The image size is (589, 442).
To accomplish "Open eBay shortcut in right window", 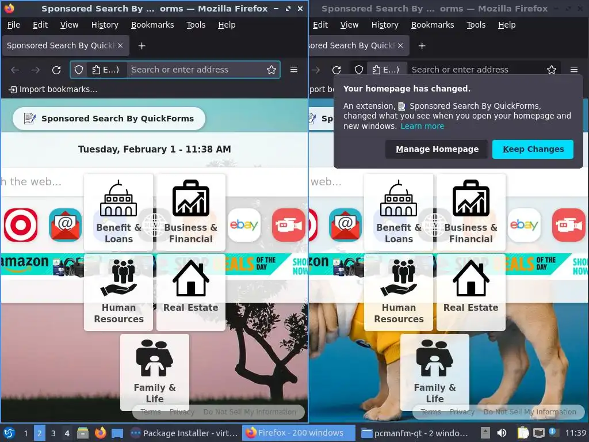I will pos(525,225).
